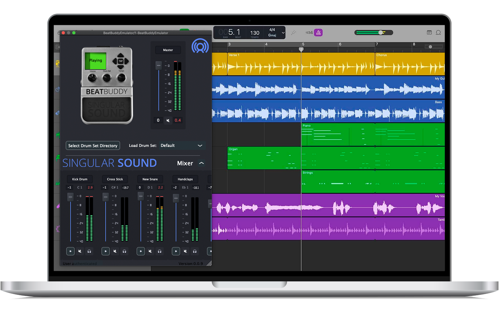Viewport: 499px width, 313px height.
Task: Adjust the Master volume fader
Action: [x=158, y=65]
